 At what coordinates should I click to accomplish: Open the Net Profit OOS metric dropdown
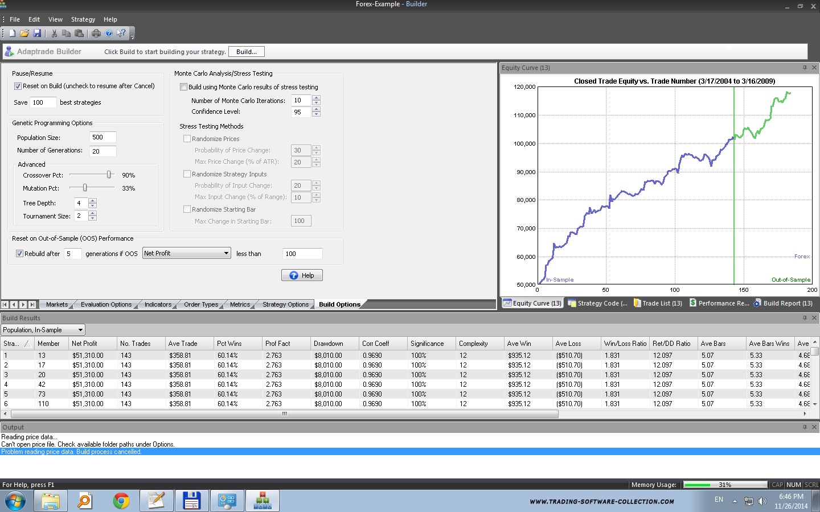(226, 254)
